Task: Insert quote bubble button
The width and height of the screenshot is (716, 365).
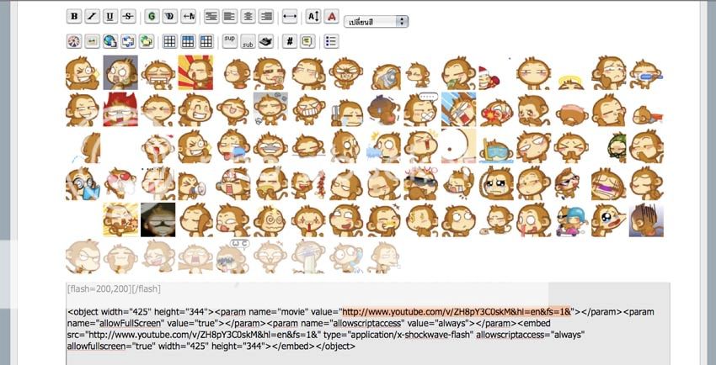Action: point(307,41)
